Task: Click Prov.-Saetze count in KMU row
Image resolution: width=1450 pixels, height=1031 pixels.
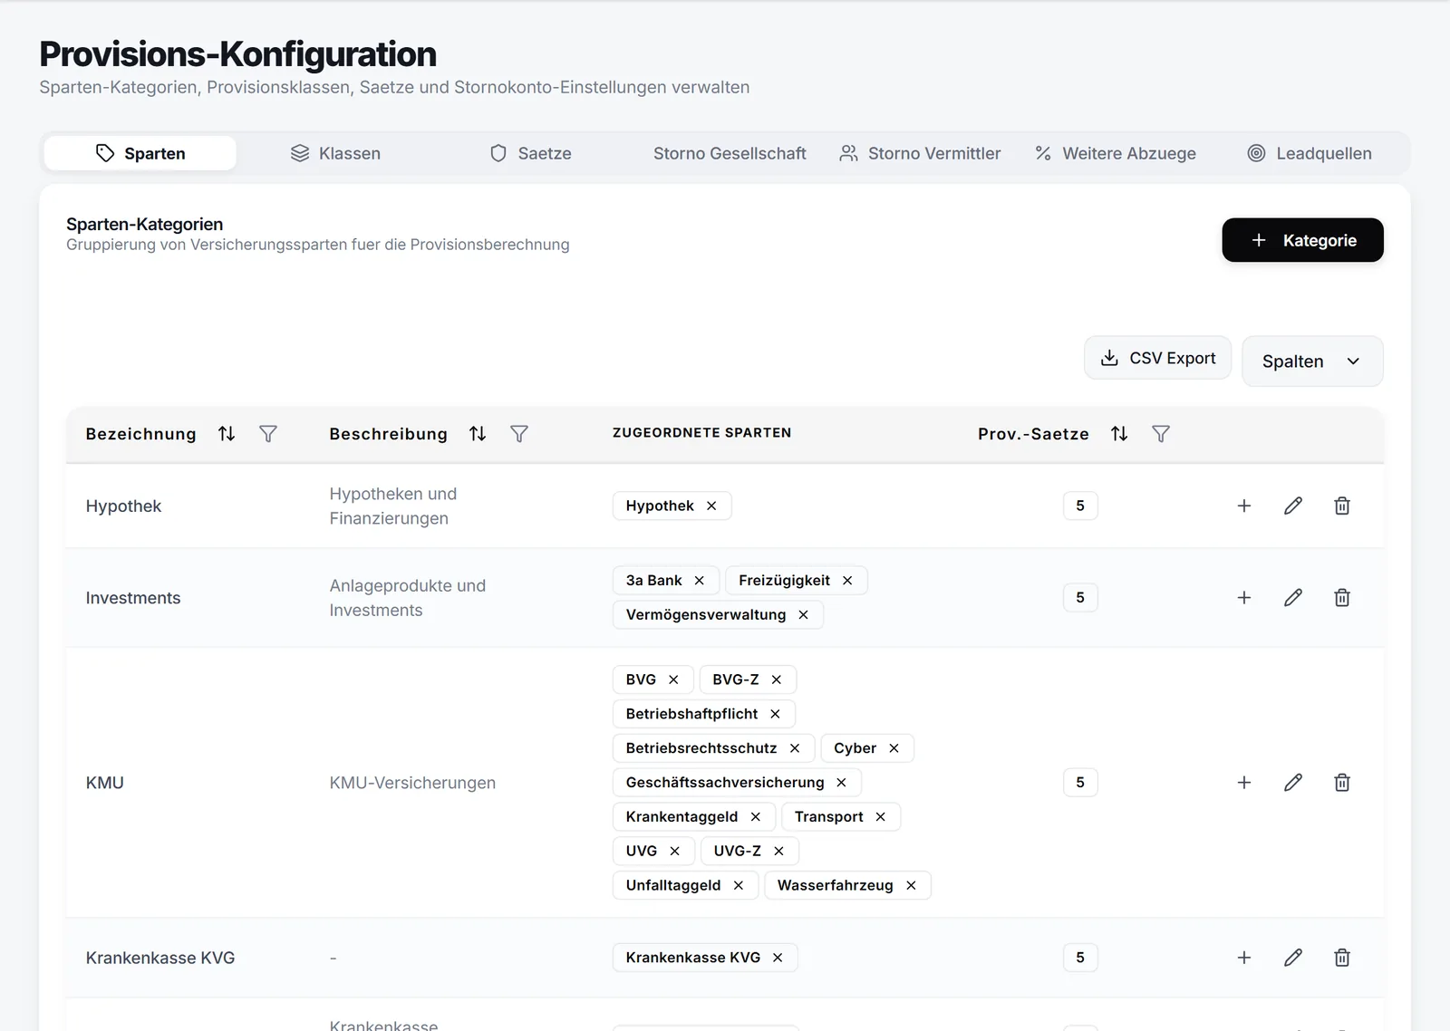Action: point(1080,782)
